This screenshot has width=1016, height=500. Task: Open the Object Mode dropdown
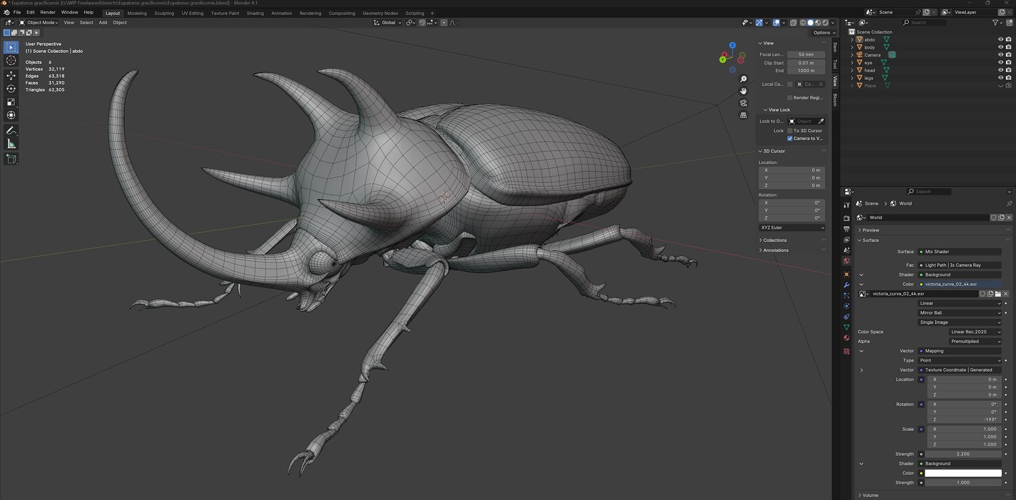coord(41,22)
